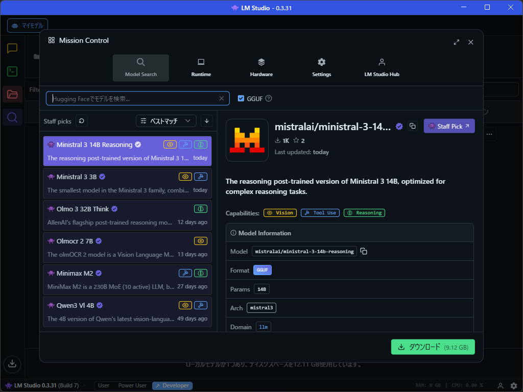
Task: Click the Staff Pick badge
Action: coord(449,126)
